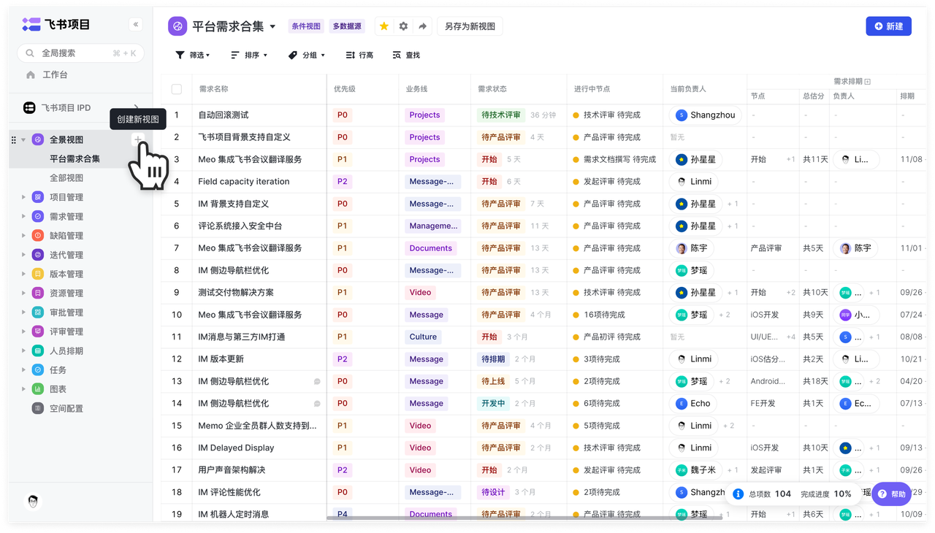
Task: Add a new view with the plus beside 全景视图
Action: (x=137, y=139)
